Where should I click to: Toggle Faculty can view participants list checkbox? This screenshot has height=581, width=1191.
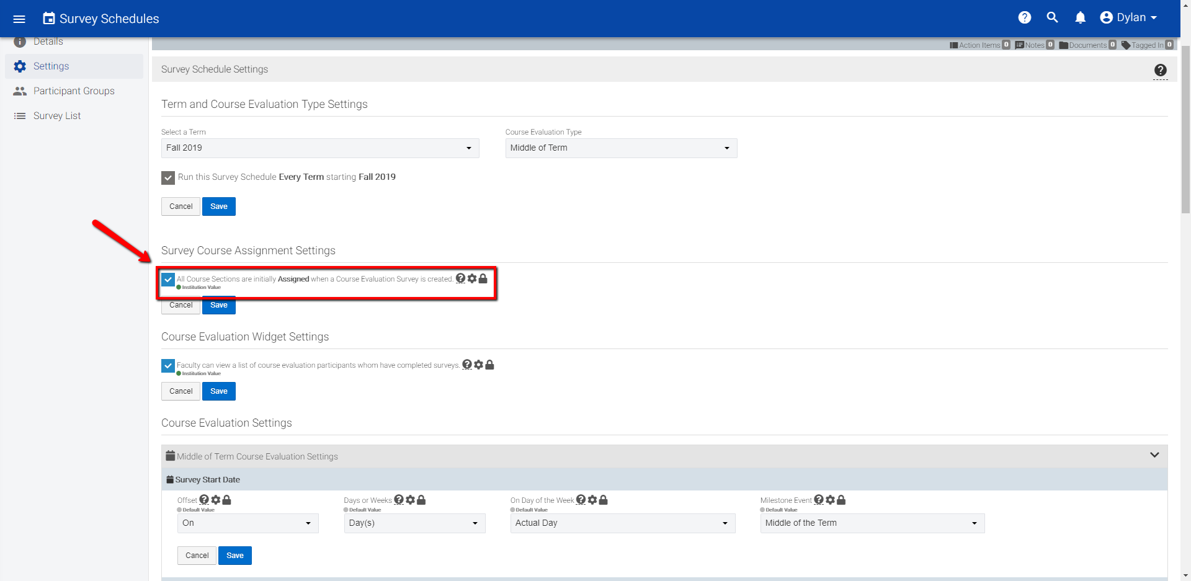(168, 366)
